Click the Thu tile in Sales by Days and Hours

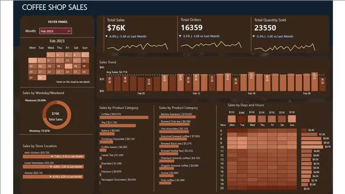pos(262,119)
